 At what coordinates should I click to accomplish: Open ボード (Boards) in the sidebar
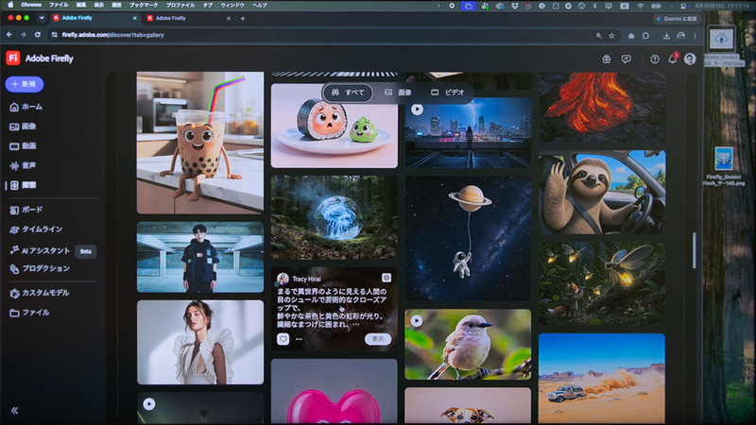coord(26,210)
